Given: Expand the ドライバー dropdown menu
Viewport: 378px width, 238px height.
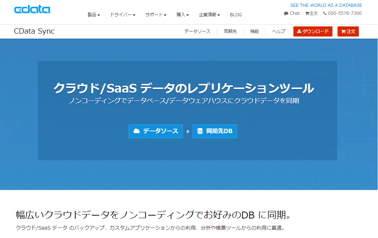Looking at the screenshot, I should [x=123, y=15].
